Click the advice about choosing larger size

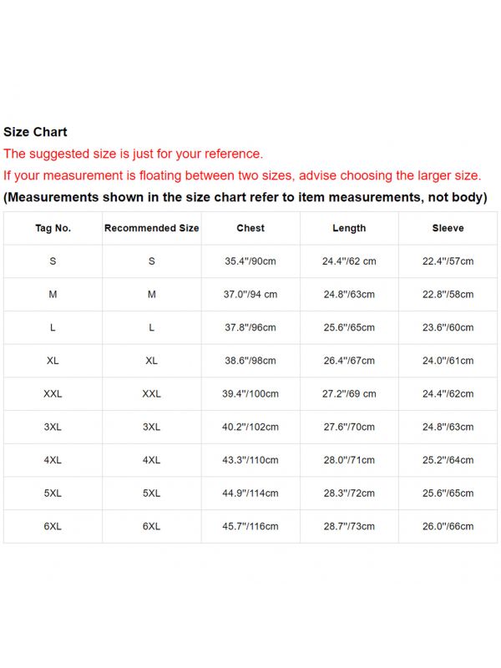pyautogui.click(x=242, y=175)
